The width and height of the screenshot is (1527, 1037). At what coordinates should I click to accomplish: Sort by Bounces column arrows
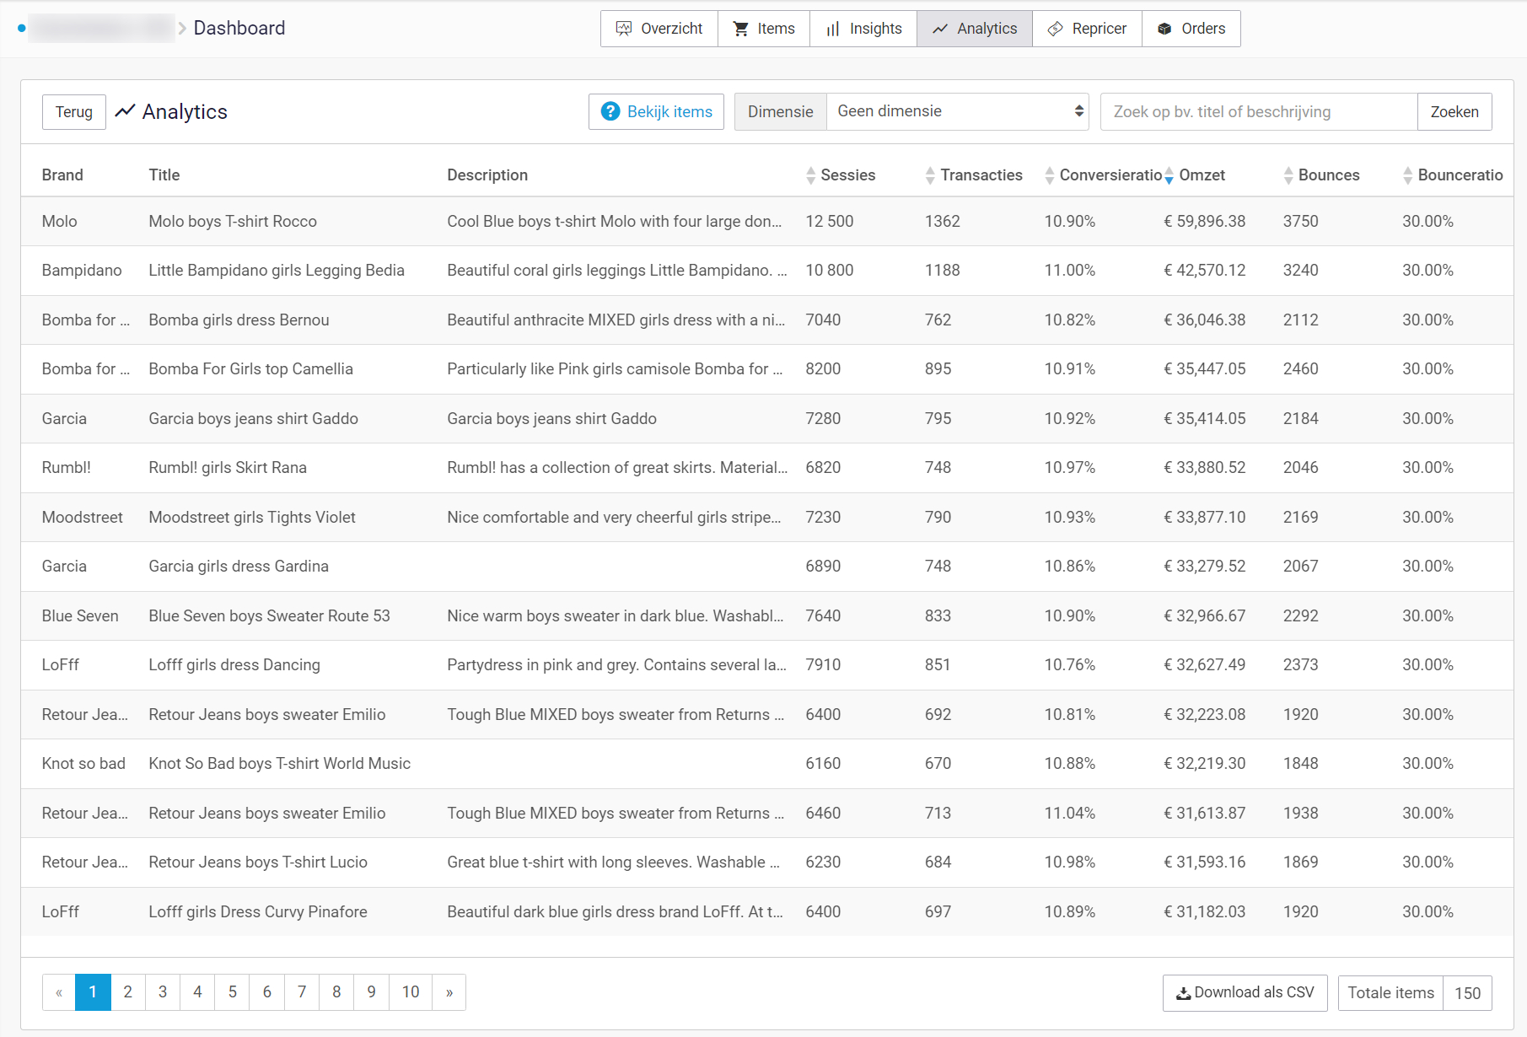(x=1288, y=175)
